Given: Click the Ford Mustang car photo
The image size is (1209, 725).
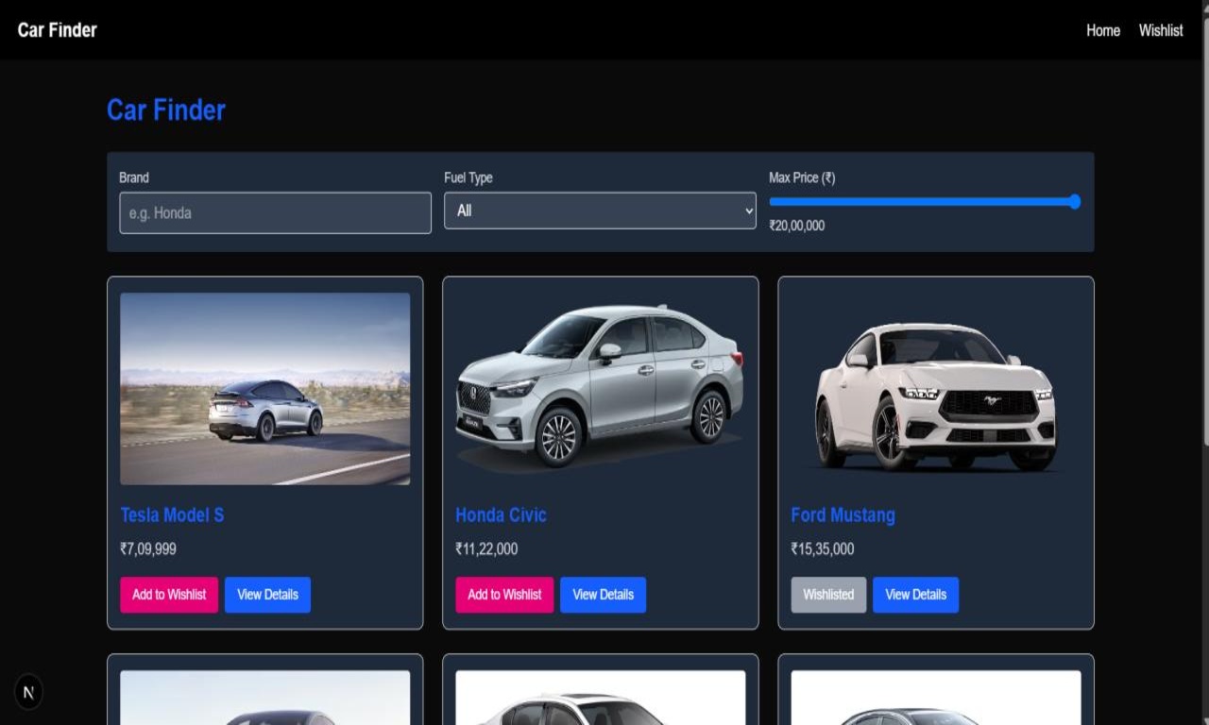Looking at the screenshot, I should click(935, 388).
